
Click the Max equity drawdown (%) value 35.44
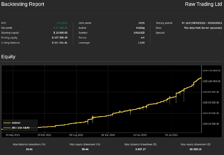[x=85, y=149]
